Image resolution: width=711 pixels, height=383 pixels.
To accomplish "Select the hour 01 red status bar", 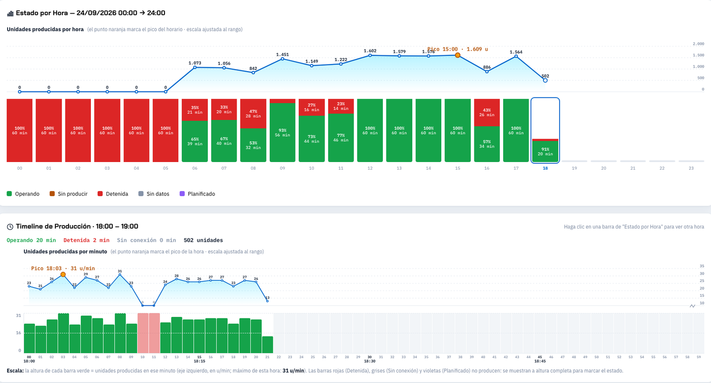I will point(49,131).
